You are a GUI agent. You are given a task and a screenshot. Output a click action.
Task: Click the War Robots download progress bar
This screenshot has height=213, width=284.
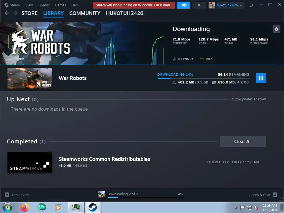(x=203, y=78)
